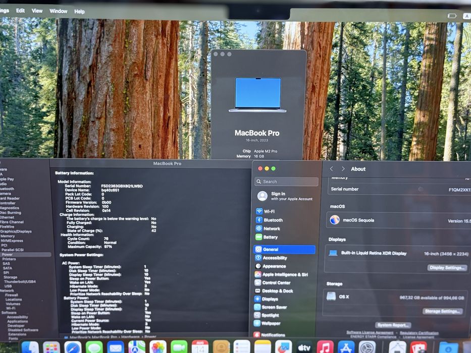Open the Software License Agreement link
Screen dimensions: 471x353
tap(370, 332)
